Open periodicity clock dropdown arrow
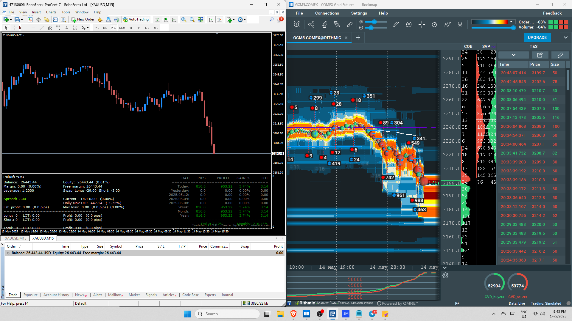This screenshot has height=321, width=572. [245, 20]
